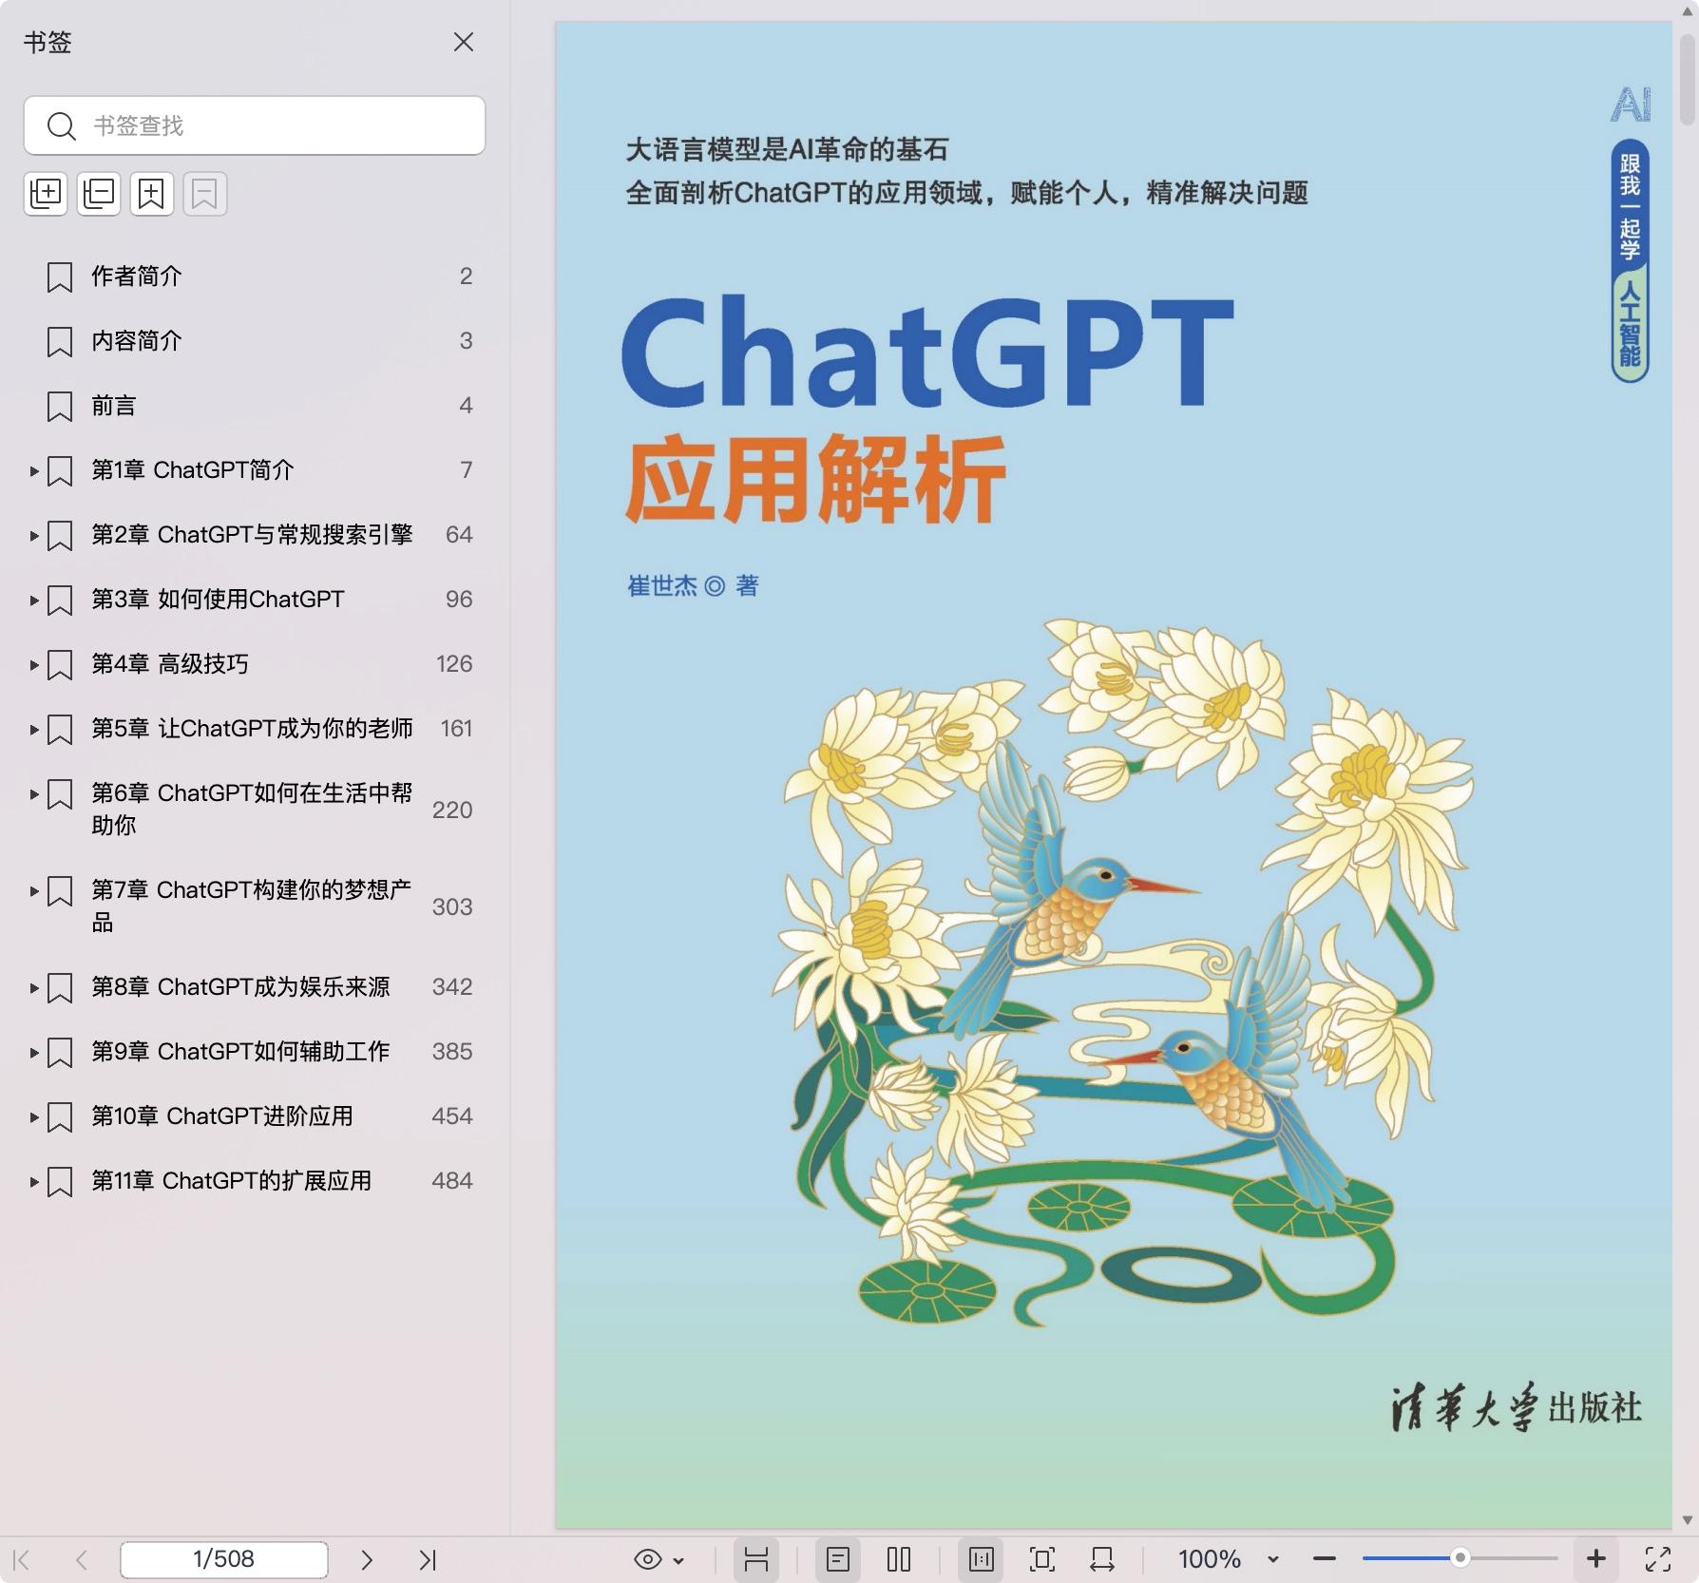Zoom in with plus button
The width and height of the screenshot is (1699, 1583).
point(1596,1559)
